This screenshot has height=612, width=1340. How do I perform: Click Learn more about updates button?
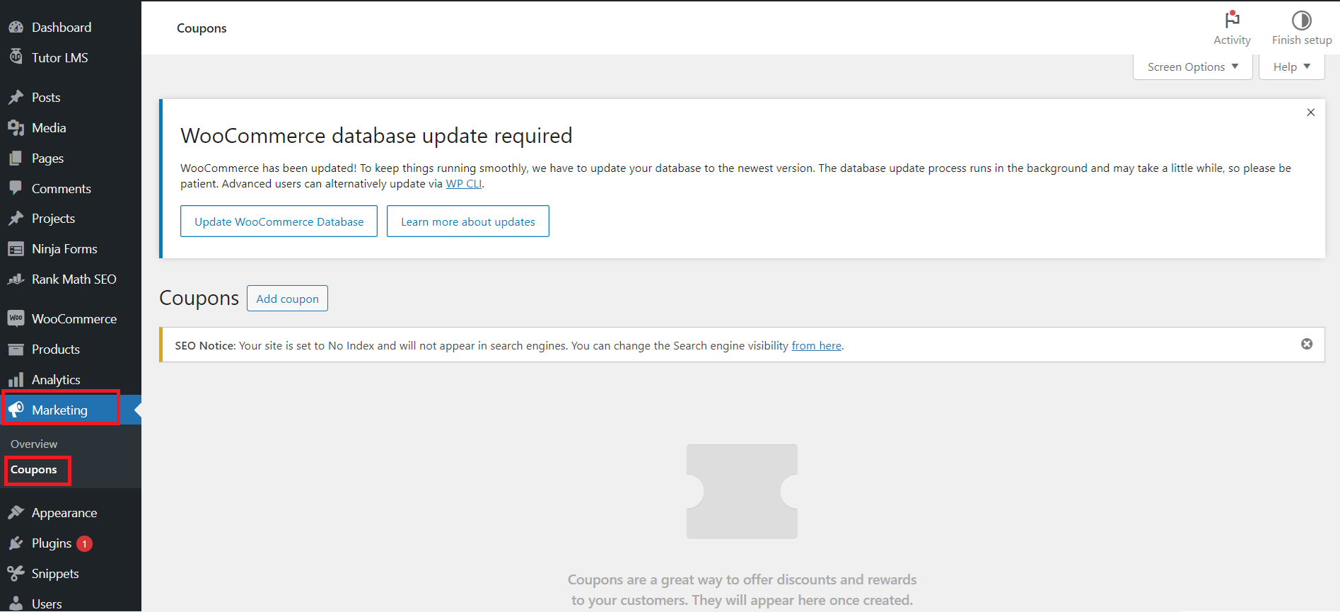(468, 221)
